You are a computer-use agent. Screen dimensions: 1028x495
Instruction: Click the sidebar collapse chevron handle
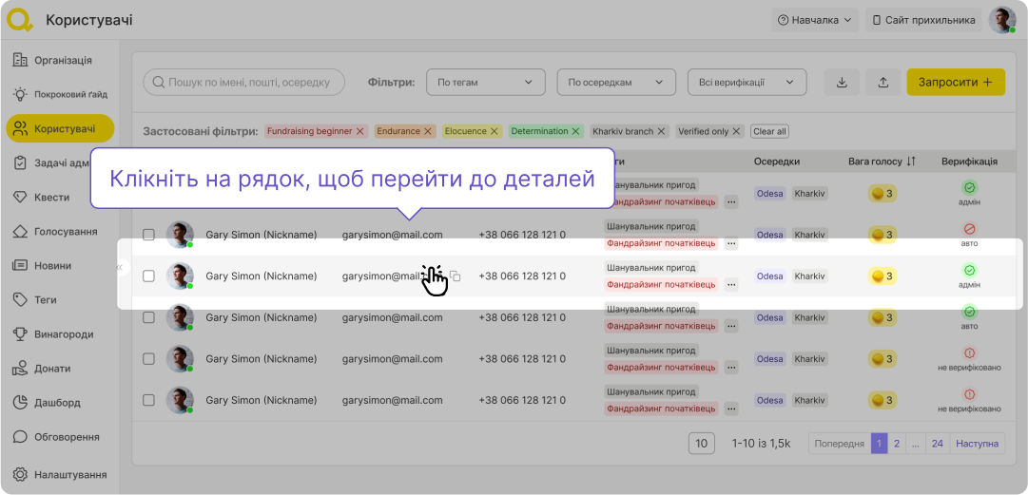point(120,268)
